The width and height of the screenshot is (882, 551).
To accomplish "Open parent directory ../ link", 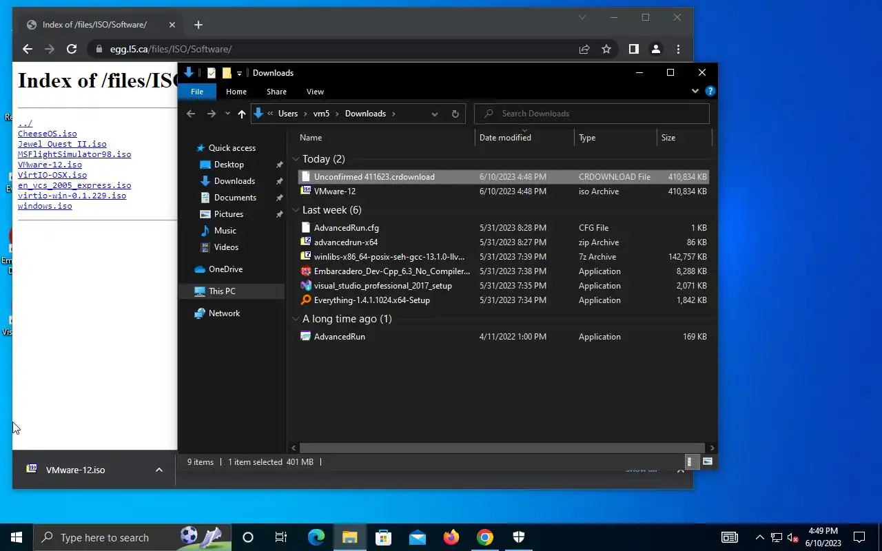I will click(25, 123).
